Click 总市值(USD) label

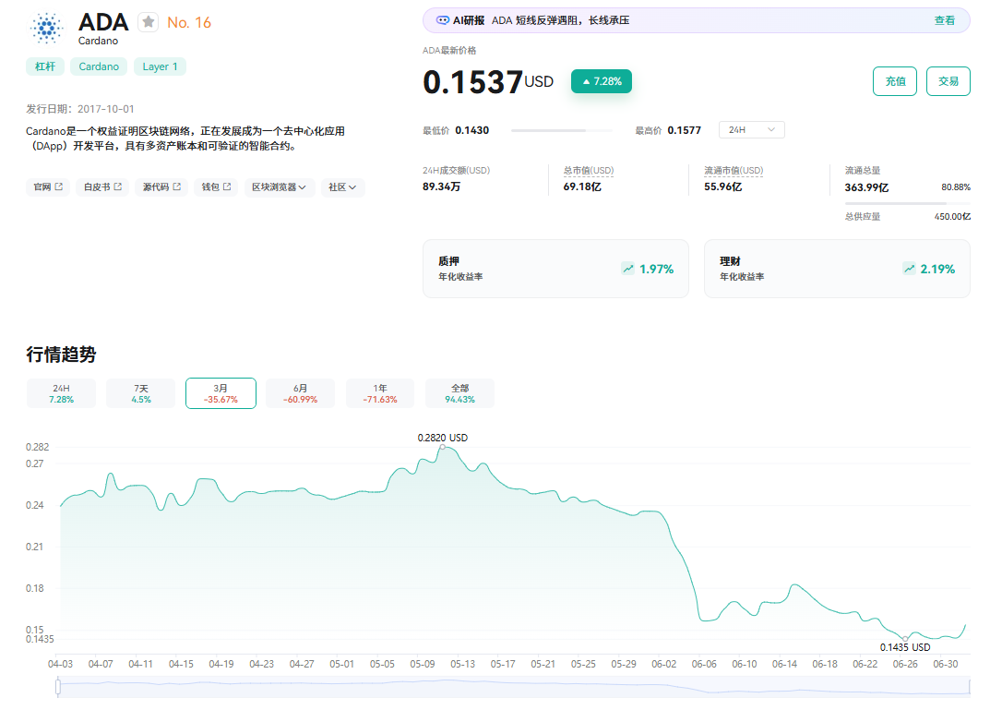589,171
